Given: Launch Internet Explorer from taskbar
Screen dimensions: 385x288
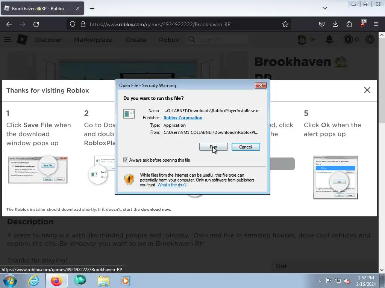Looking at the screenshot, I should coord(33,280).
